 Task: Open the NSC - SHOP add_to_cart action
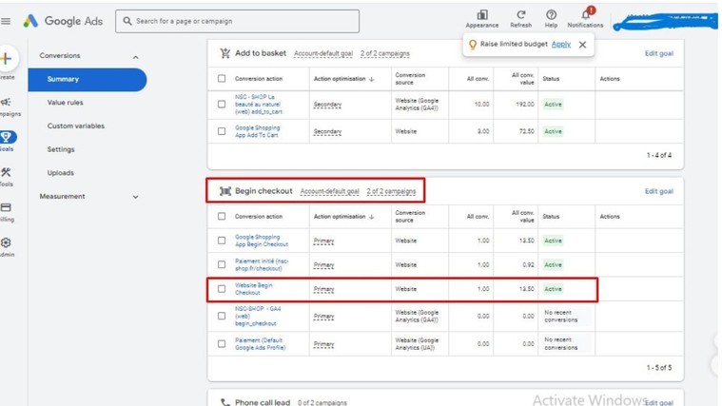pos(259,104)
